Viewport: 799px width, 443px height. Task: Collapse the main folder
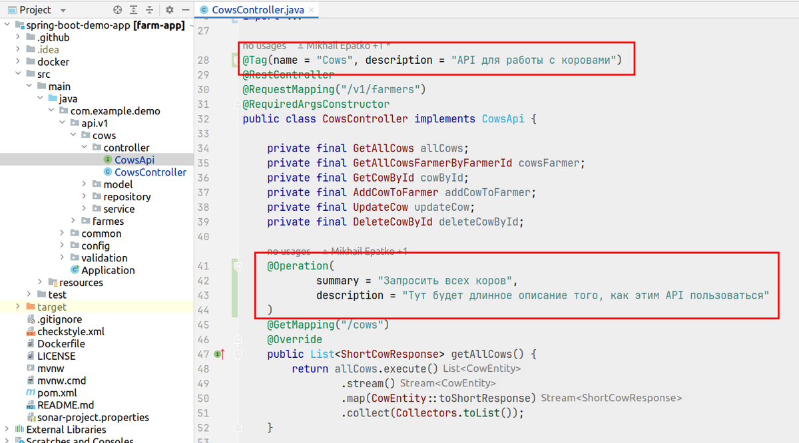click(x=29, y=86)
